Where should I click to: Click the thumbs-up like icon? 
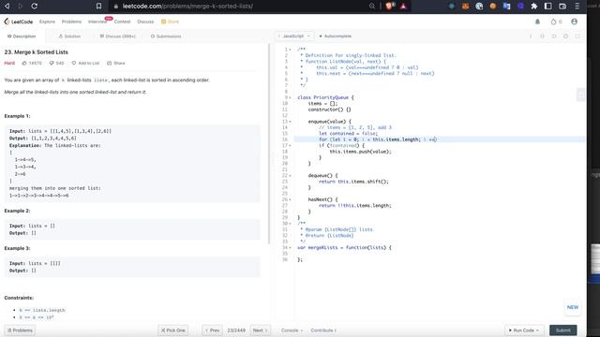point(24,63)
